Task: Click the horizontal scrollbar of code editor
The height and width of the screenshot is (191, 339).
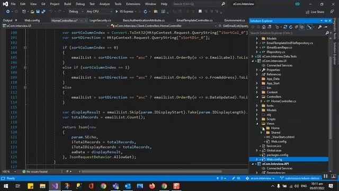Action: 151,171
